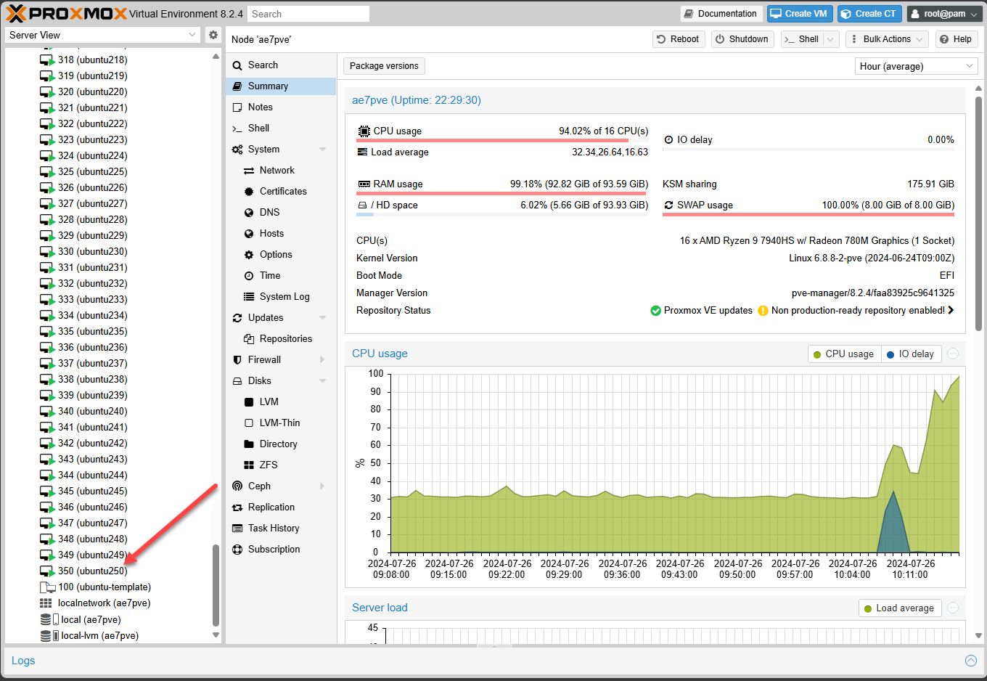Click the Shutdown button
Viewport: 987px width, 681px height.
coord(742,39)
